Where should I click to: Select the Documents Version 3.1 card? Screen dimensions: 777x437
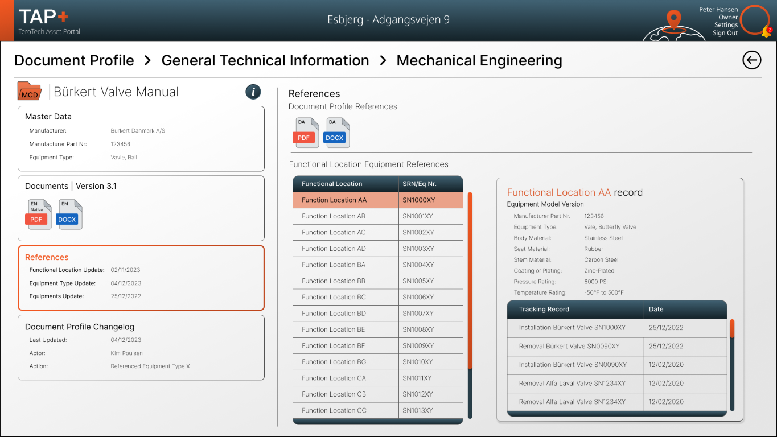[141, 208]
